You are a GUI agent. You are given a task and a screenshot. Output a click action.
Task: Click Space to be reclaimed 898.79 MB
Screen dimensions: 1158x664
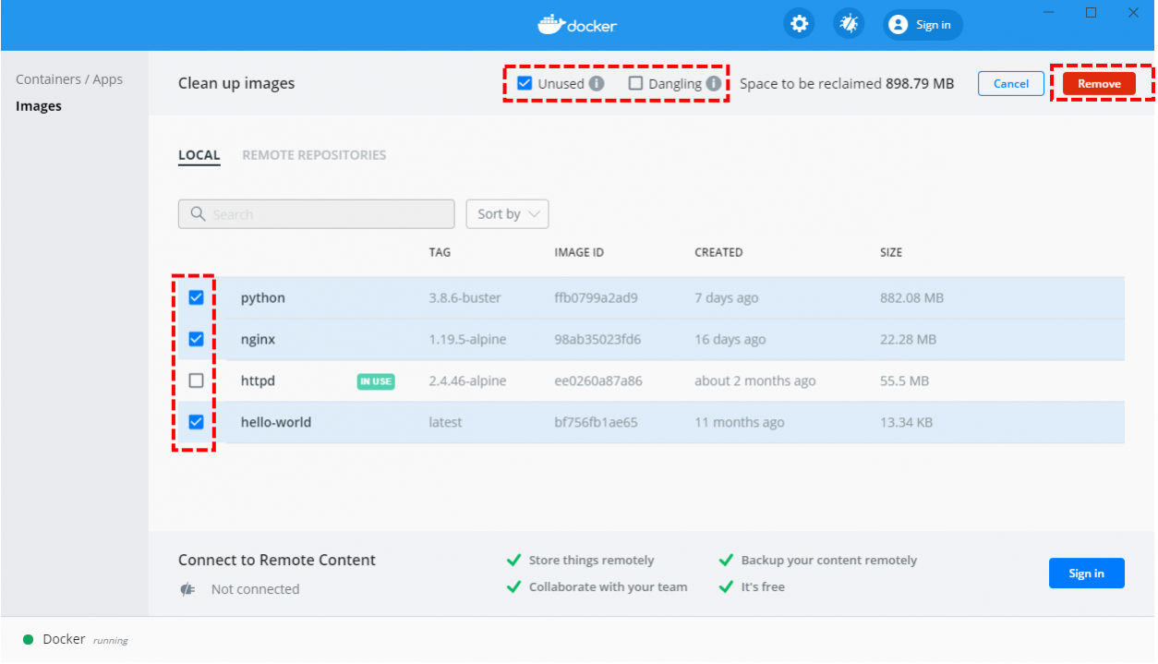(x=847, y=83)
